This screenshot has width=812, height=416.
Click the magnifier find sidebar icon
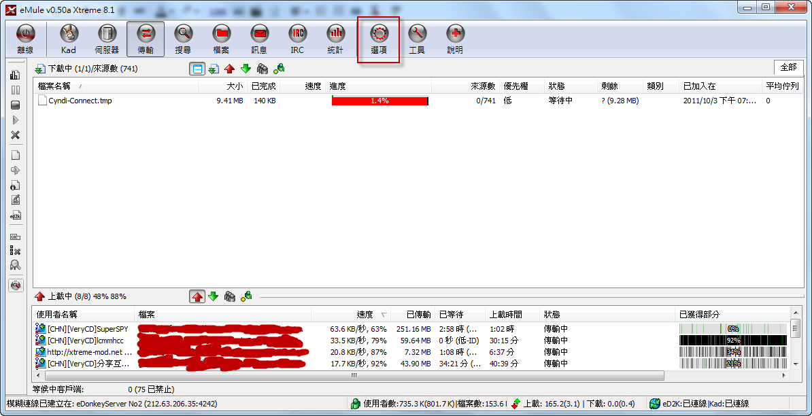coord(16,265)
